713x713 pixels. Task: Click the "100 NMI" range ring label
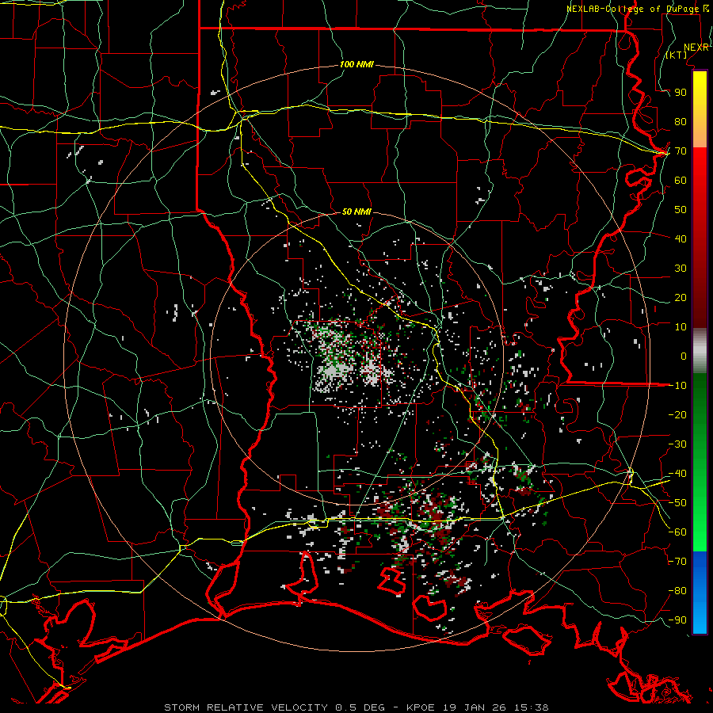pos(356,65)
